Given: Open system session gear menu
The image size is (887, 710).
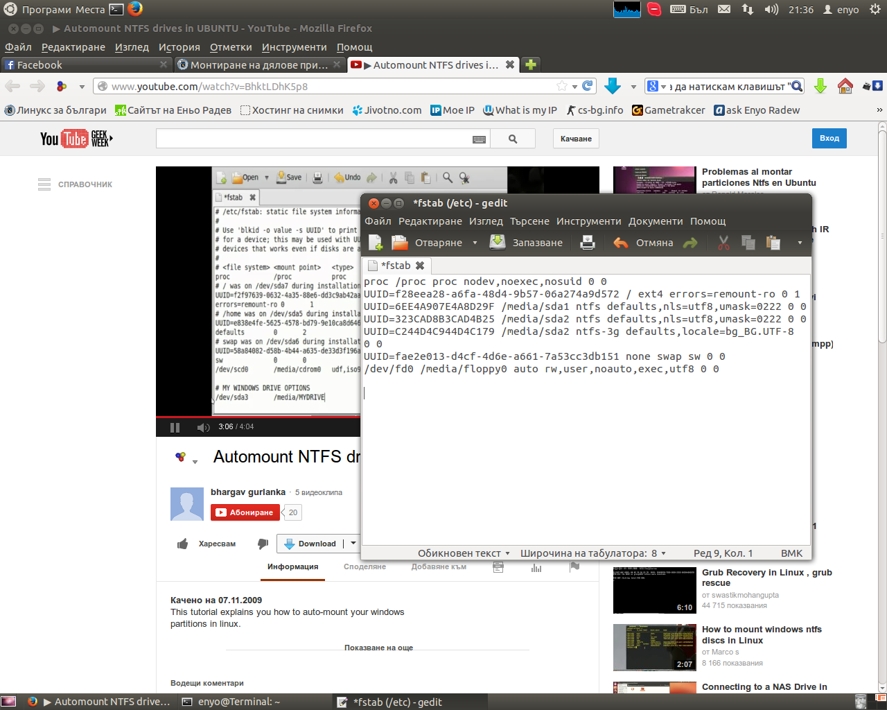Looking at the screenshot, I should [875, 10].
